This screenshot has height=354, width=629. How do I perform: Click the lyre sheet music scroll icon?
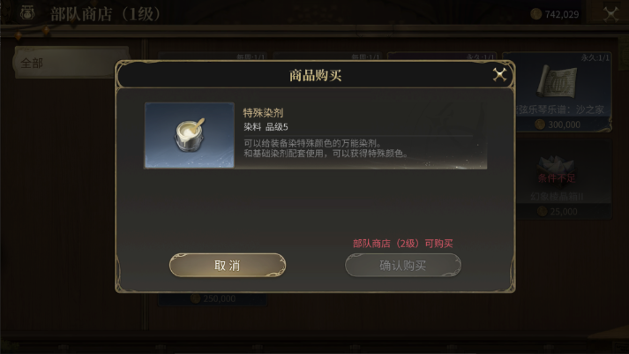[557, 82]
